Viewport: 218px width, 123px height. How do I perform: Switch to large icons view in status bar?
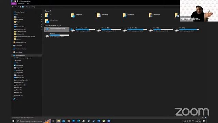205,118
